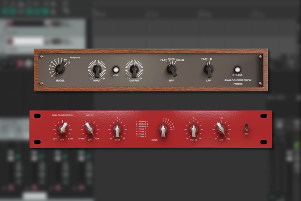The height and width of the screenshot is (201, 301).
Task: Click the HPF knob on PreBOX
Action: click(172, 69)
